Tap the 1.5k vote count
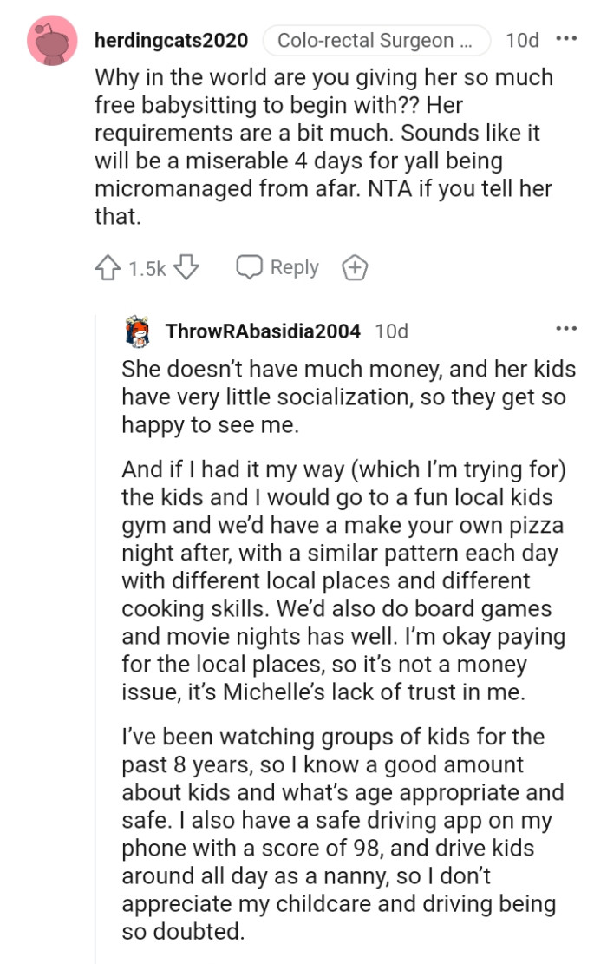Screen dimensions: 607x964 coord(147,269)
